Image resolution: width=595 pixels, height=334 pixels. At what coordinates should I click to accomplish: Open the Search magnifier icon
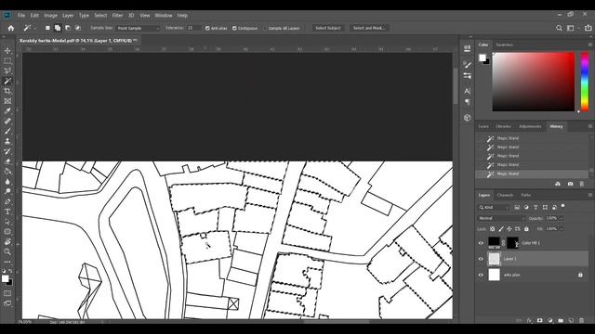(559, 28)
